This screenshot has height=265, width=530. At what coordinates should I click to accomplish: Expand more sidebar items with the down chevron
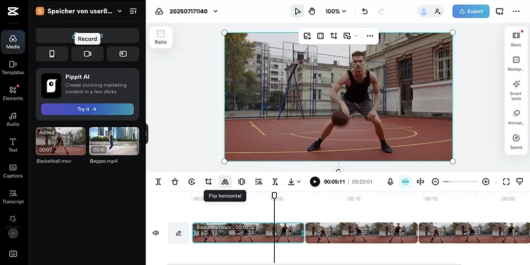[x=13, y=234]
